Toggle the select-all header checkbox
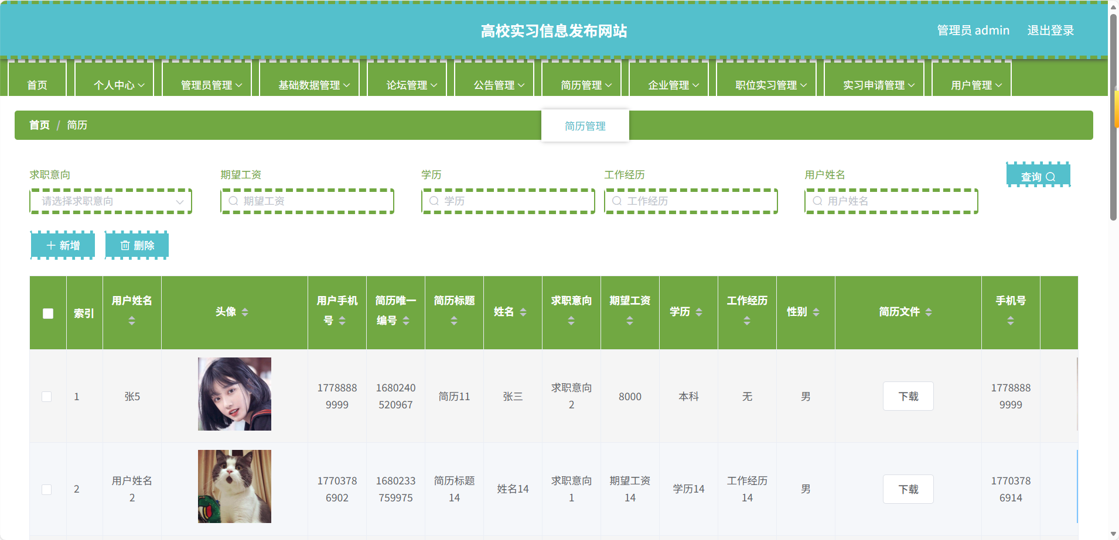 click(x=48, y=314)
